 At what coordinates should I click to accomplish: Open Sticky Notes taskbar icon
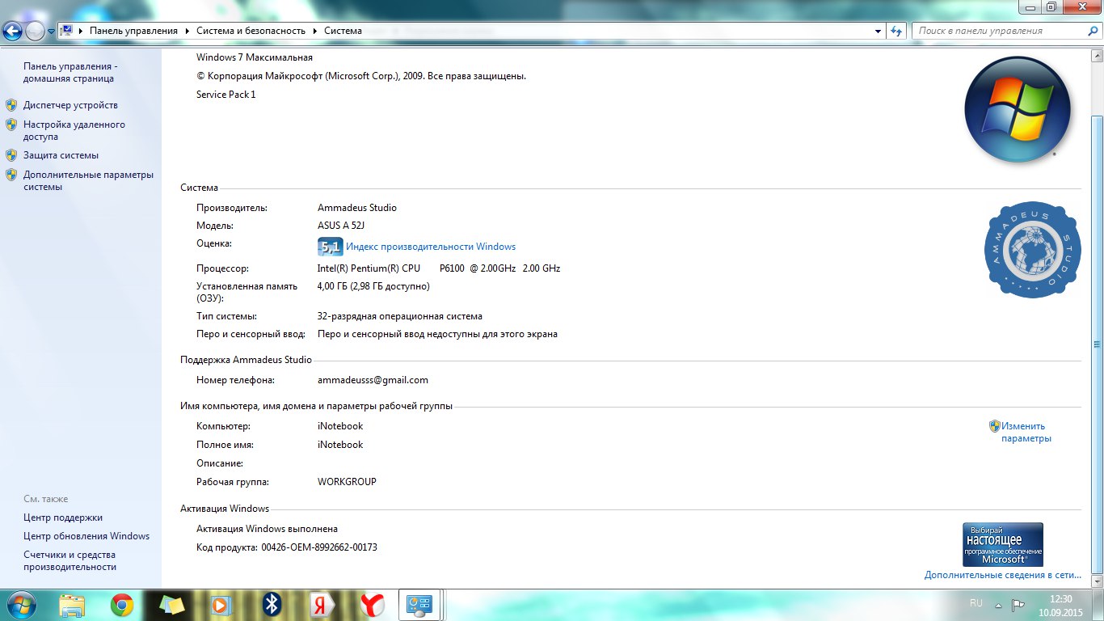coord(172,605)
